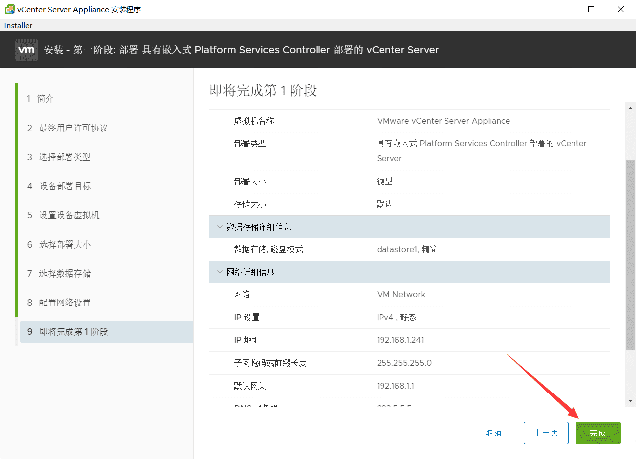This screenshot has height=459, width=636.
Task: Go to step 7 选择数据存储
Action: click(59, 274)
